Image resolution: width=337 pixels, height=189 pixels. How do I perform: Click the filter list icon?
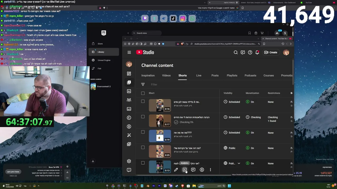tap(143, 85)
